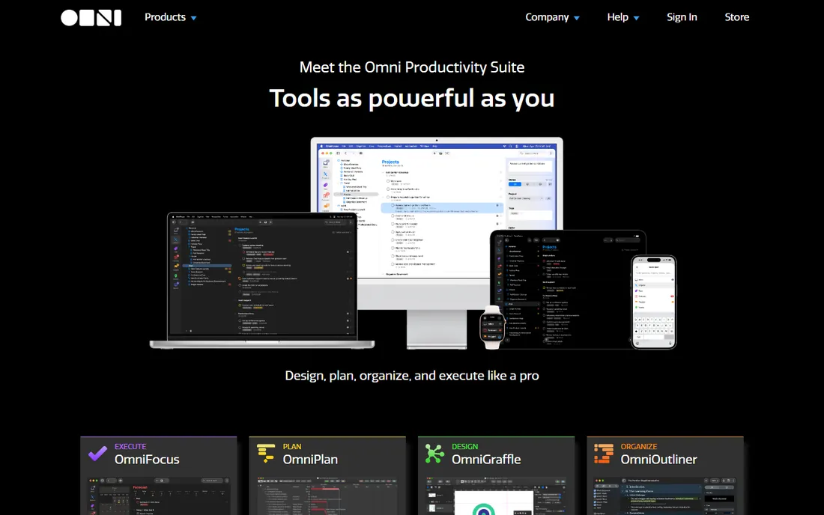This screenshot has height=515, width=824.
Task: Click the OmniGraffle app screenshot thumbnail
Action: click(496, 496)
